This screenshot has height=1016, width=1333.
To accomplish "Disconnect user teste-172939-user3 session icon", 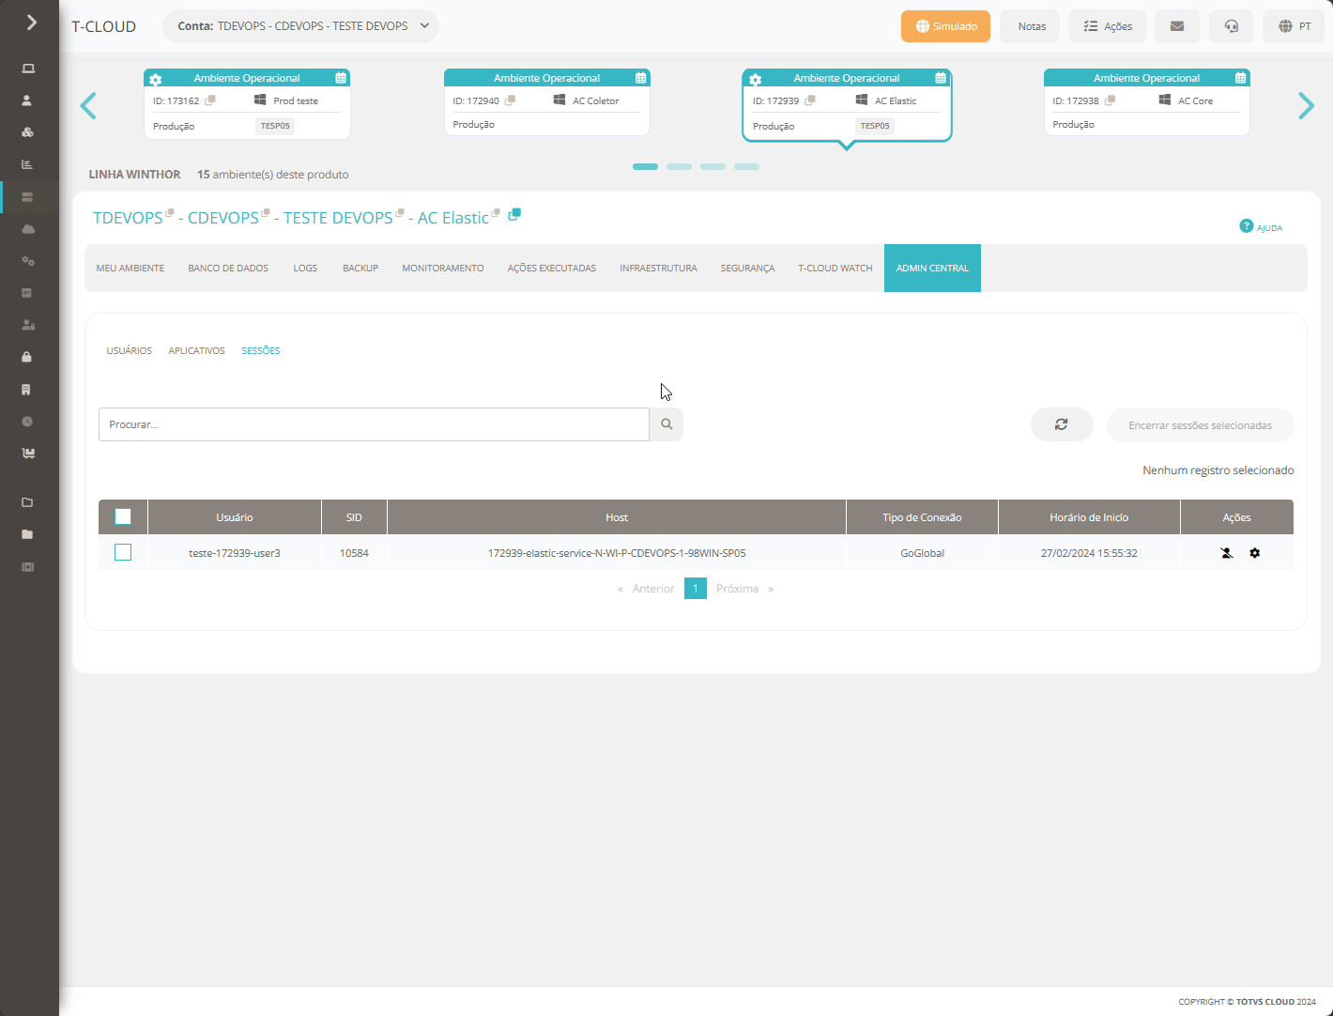I will [1227, 553].
